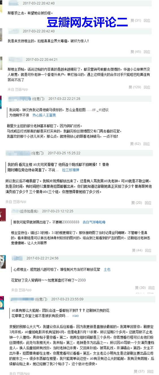The width and height of the screenshot is (159, 375).
Task: Open quoted user 告白气球啦啦啦's profile
Action: [94, 222]
